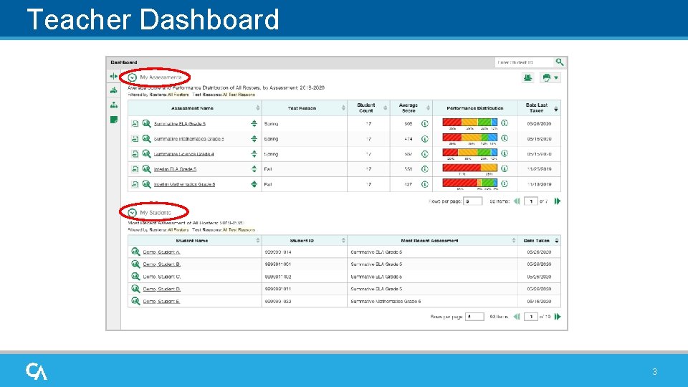688x387 pixels.
Task: Click rows per page field in students table
Action: (474, 317)
